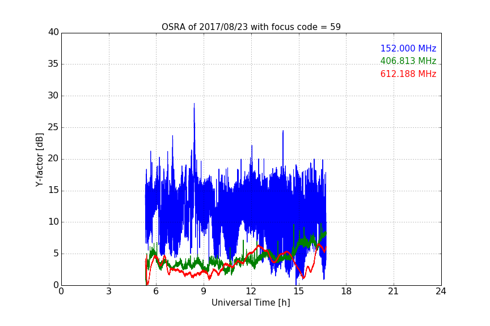Click the y-axis tick label 35
Screen dimensions: 490x326
pos(53,64)
